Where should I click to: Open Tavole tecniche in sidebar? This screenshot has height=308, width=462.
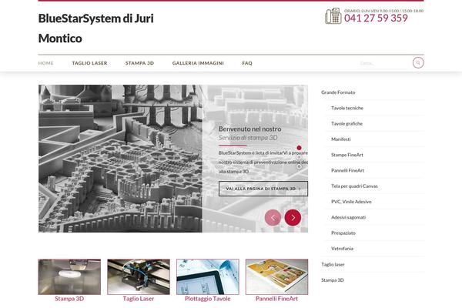tap(347, 108)
